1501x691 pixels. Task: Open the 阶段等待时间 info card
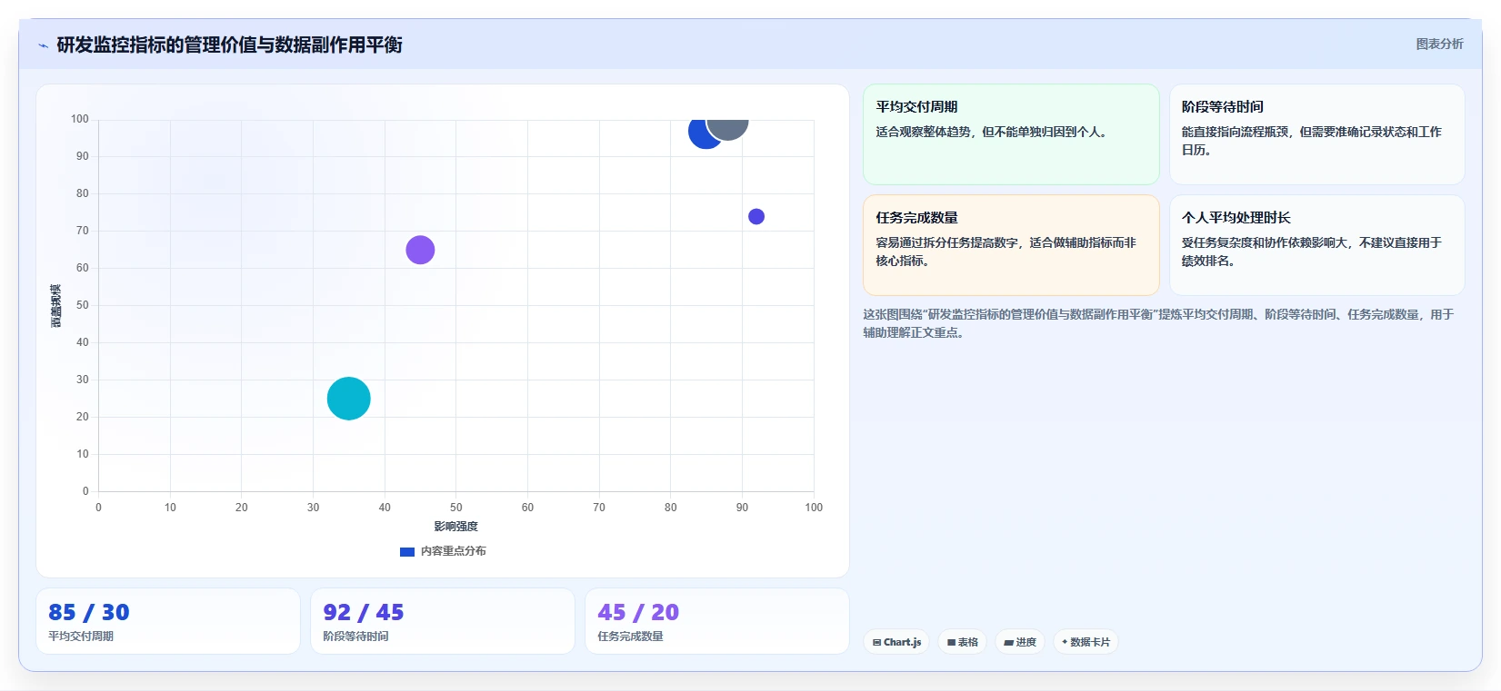click(x=1316, y=134)
